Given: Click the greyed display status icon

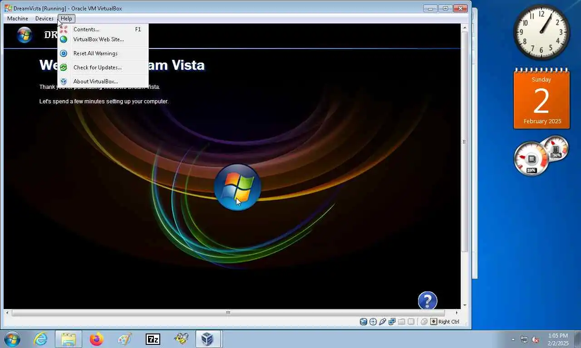Looking at the screenshot, I should pos(411,322).
